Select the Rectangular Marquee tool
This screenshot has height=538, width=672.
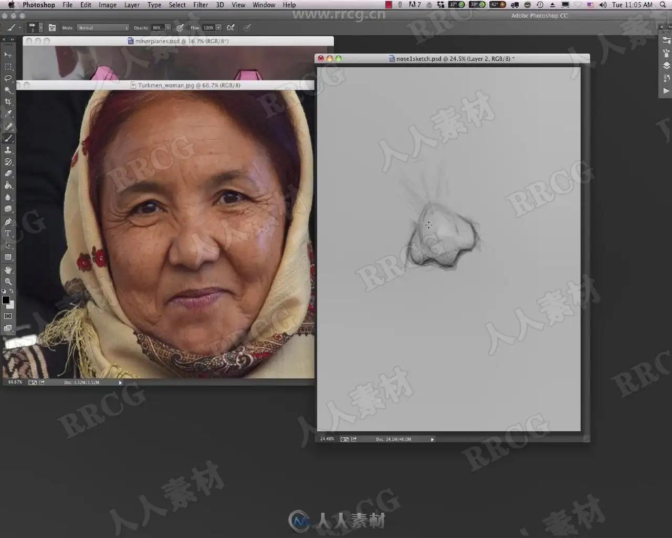(x=8, y=67)
